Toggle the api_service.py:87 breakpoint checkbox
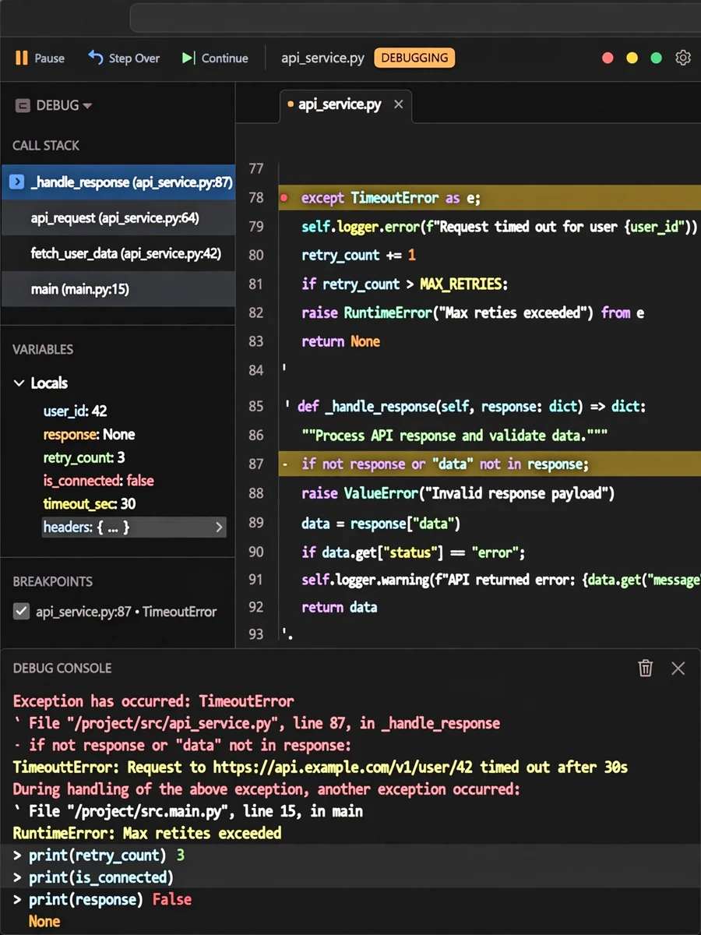701x935 pixels. [22, 612]
